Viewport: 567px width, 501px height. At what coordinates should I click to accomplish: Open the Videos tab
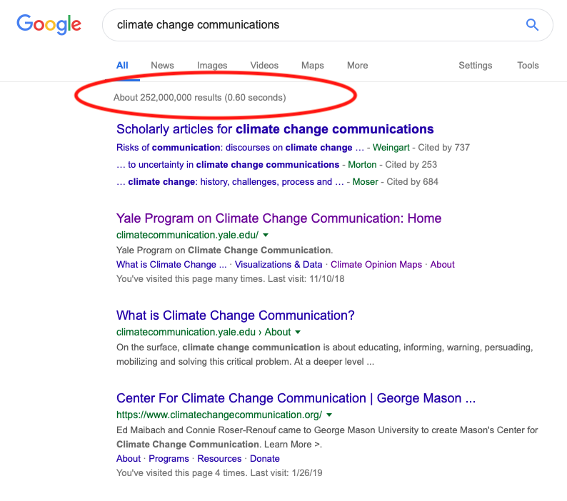pyautogui.click(x=264, y=66)
